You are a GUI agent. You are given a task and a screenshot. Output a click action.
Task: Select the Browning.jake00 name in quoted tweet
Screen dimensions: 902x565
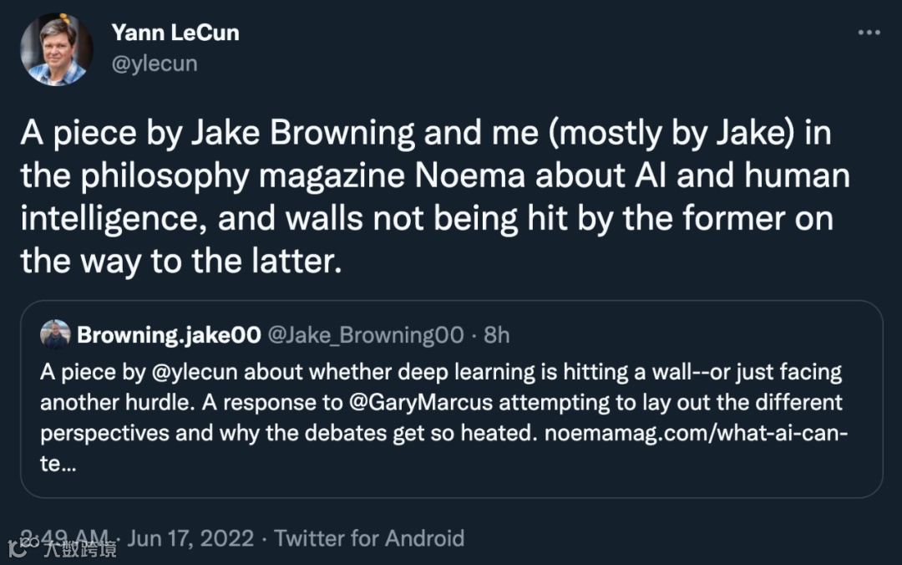click(167, 335)
